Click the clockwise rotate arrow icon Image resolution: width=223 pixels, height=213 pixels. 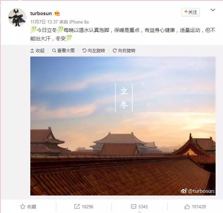click(x=115, y=50)
